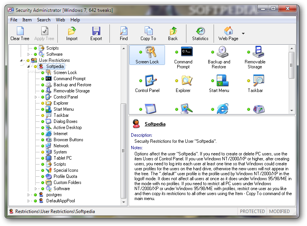Toggle status dot of System tree item

43,152
